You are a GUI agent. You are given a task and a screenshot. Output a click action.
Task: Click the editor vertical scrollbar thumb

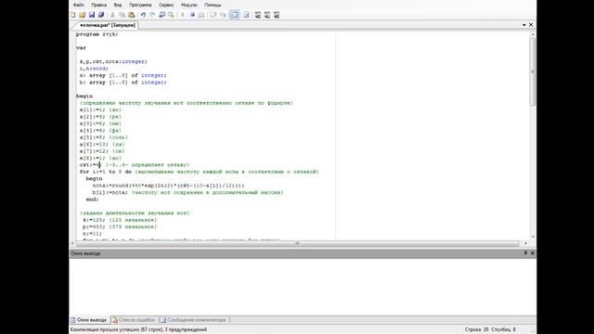pyautogui.click(x=533, y=71)
